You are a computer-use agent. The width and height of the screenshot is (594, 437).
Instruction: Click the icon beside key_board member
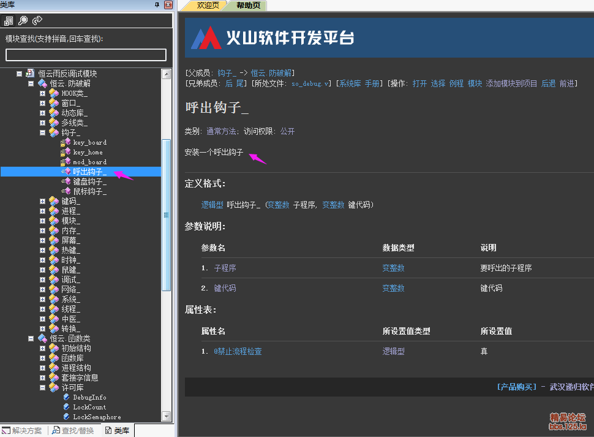point(66,142)
